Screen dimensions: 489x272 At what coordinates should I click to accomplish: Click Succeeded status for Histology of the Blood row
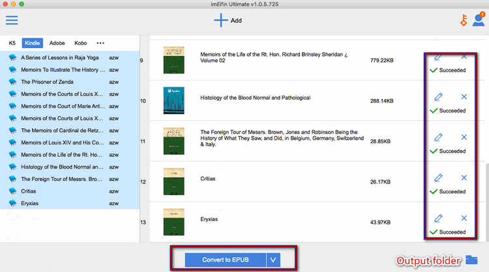(x=448, y=111)
